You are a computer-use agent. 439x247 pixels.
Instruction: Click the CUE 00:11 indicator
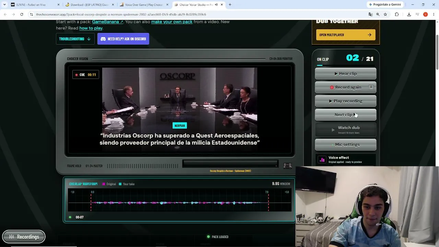[x=86, y=75]
